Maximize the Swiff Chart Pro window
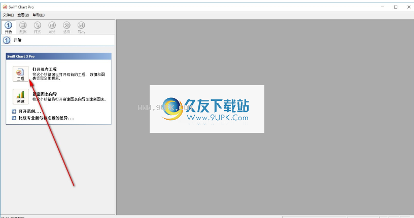This screenshot has height=218, width=414. point(396,7)
